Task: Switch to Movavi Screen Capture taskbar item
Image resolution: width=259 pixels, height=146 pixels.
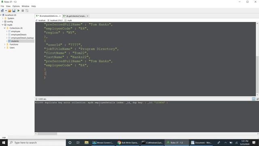Action: [103, 142]
